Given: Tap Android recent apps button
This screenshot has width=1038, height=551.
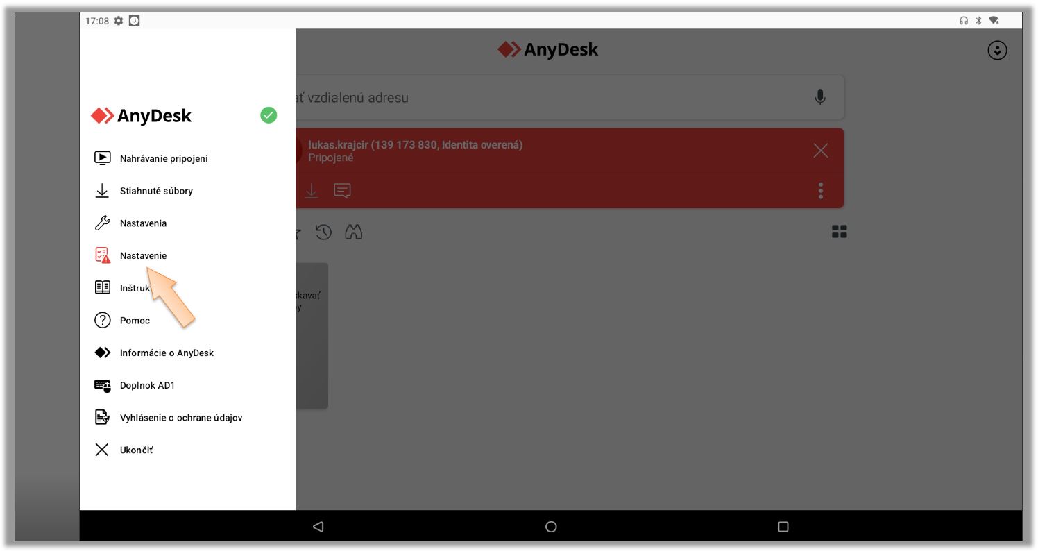Looking at the screenshot, I should 783,527.
